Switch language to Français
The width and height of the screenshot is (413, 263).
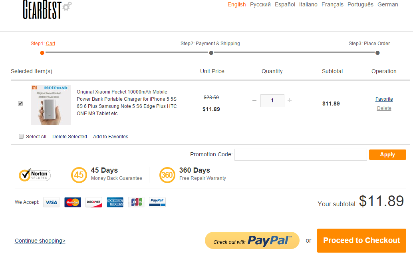(x=332, y=4)
